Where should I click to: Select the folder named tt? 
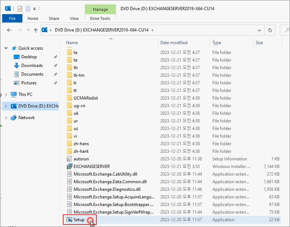[x=75, y=91]
